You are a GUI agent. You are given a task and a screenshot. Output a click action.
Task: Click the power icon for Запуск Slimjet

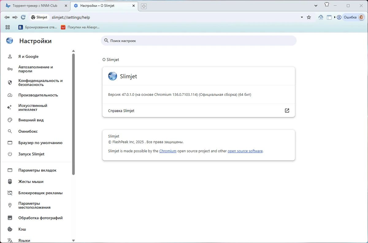point(10,154)
